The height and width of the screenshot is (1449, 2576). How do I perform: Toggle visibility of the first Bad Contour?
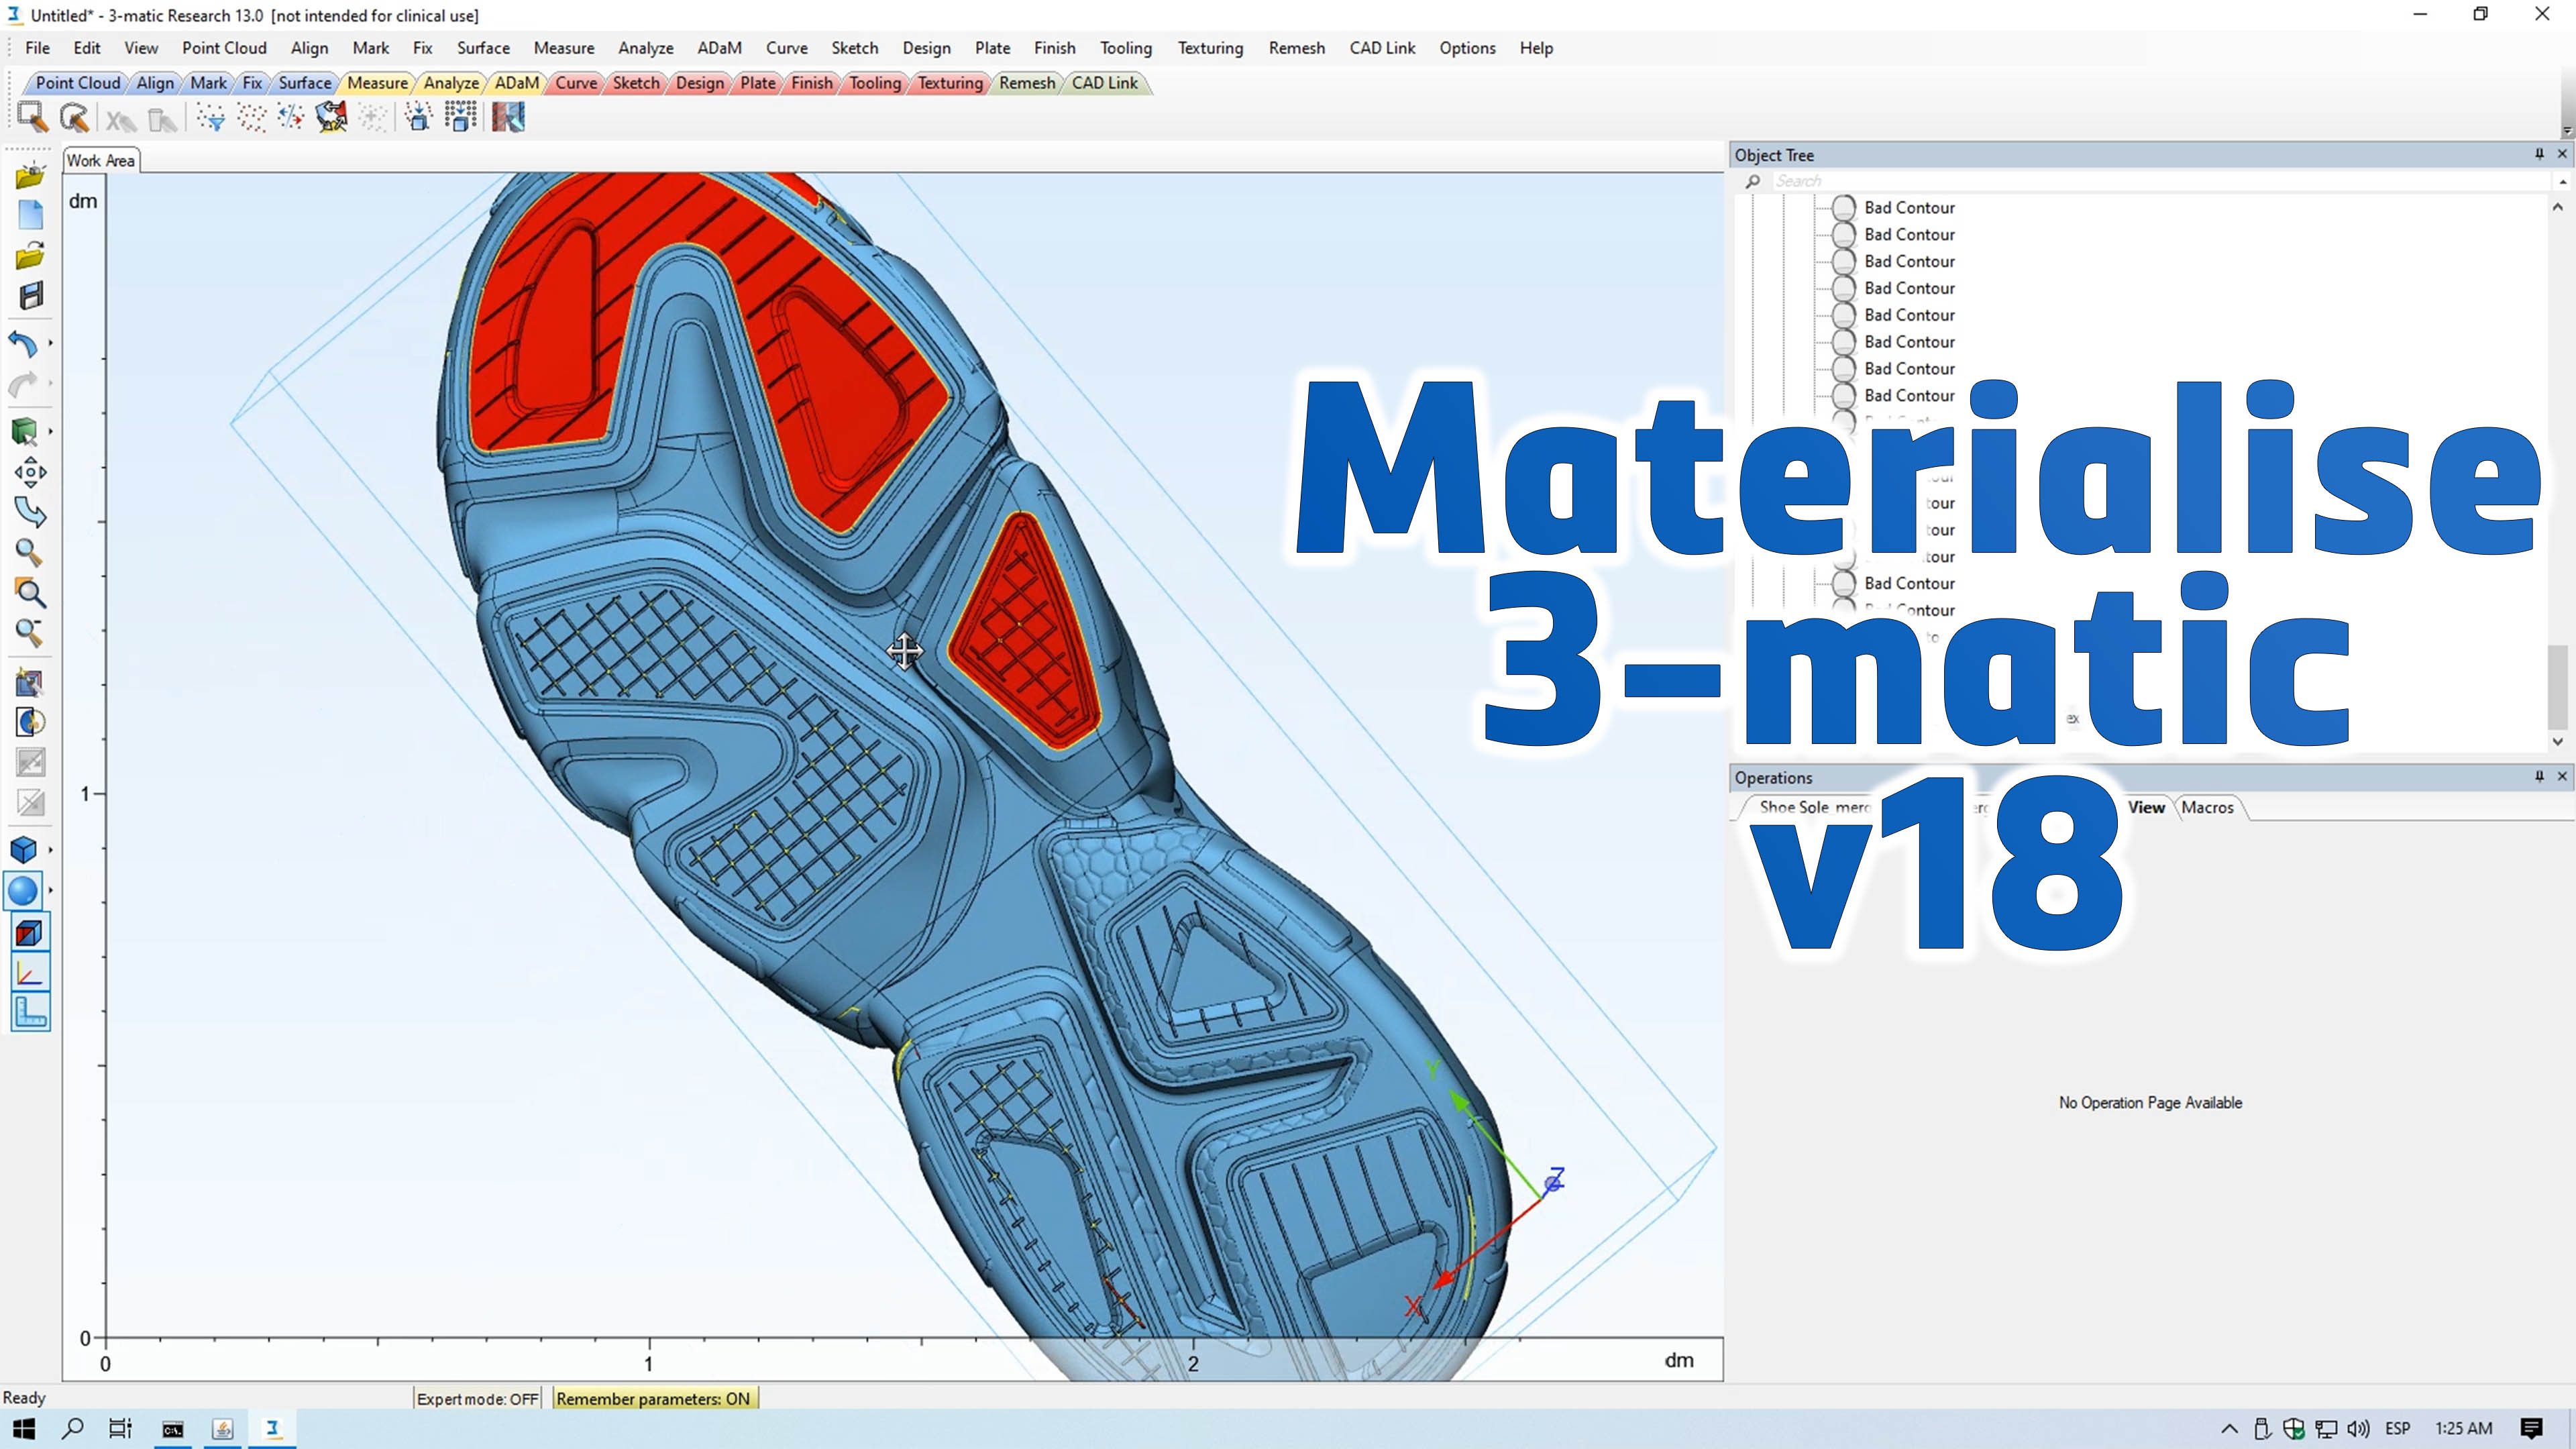tap(1843, 208)
